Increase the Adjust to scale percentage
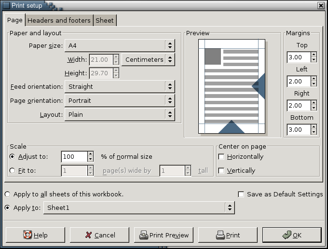 point(90,154)
